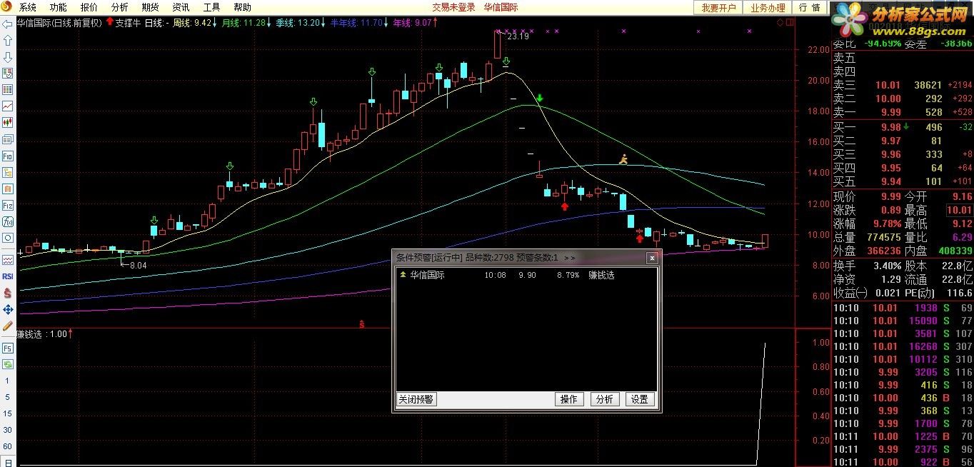Click 关闭预警 in the alert dialog
This screenshot has height=467, width=974.
tap(416, 399)
